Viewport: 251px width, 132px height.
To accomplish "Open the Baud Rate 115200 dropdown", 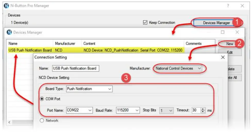I will pos(128,110).
